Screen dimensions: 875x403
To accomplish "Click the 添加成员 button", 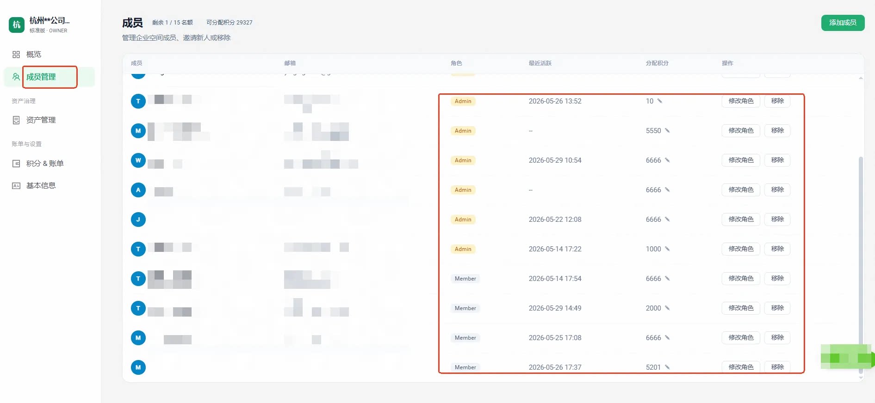I will (843, 23).
